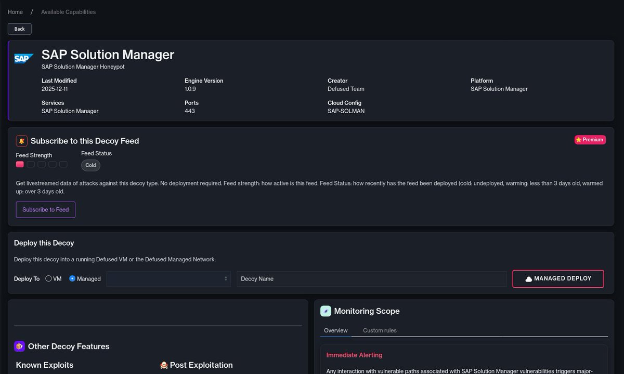Click Creator value Defused Team
Screen dimensions: 624x374
pyautogui.click(x=346, y=89)
